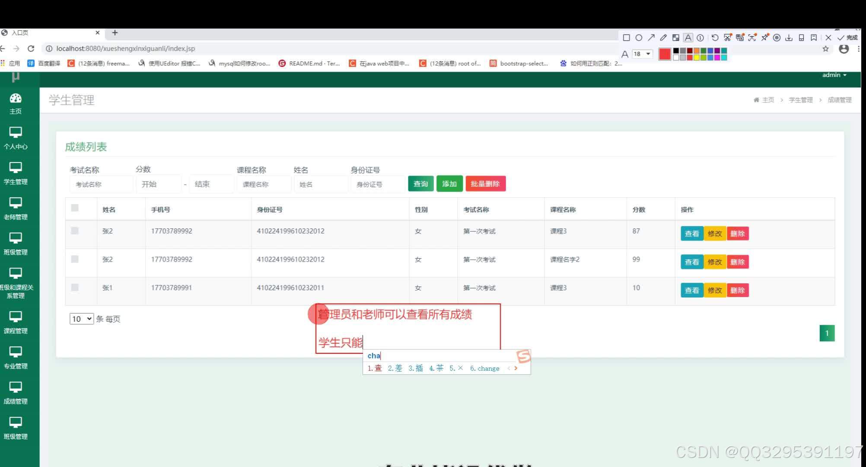Screen dimensions: 866x467
Task: Select the arrow annotation tool
Action: point(651,38)
